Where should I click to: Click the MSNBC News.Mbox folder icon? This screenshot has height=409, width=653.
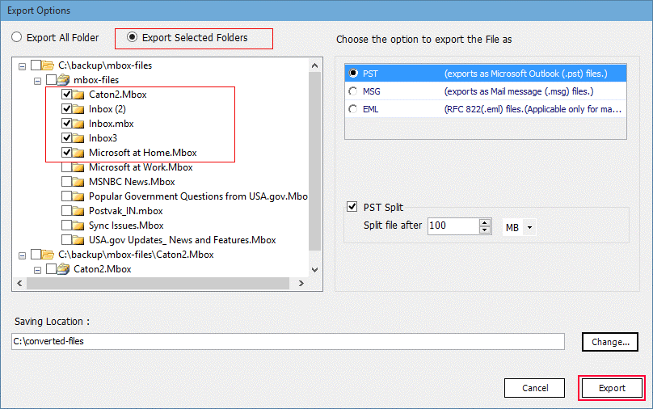(x=78, y=182)
